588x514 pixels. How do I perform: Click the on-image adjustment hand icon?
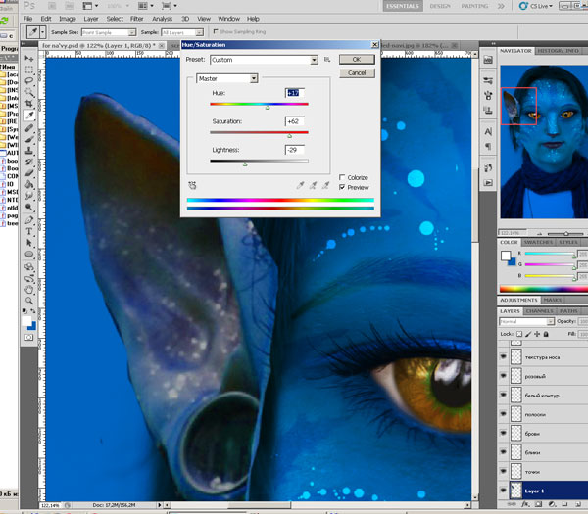(194, 183)
